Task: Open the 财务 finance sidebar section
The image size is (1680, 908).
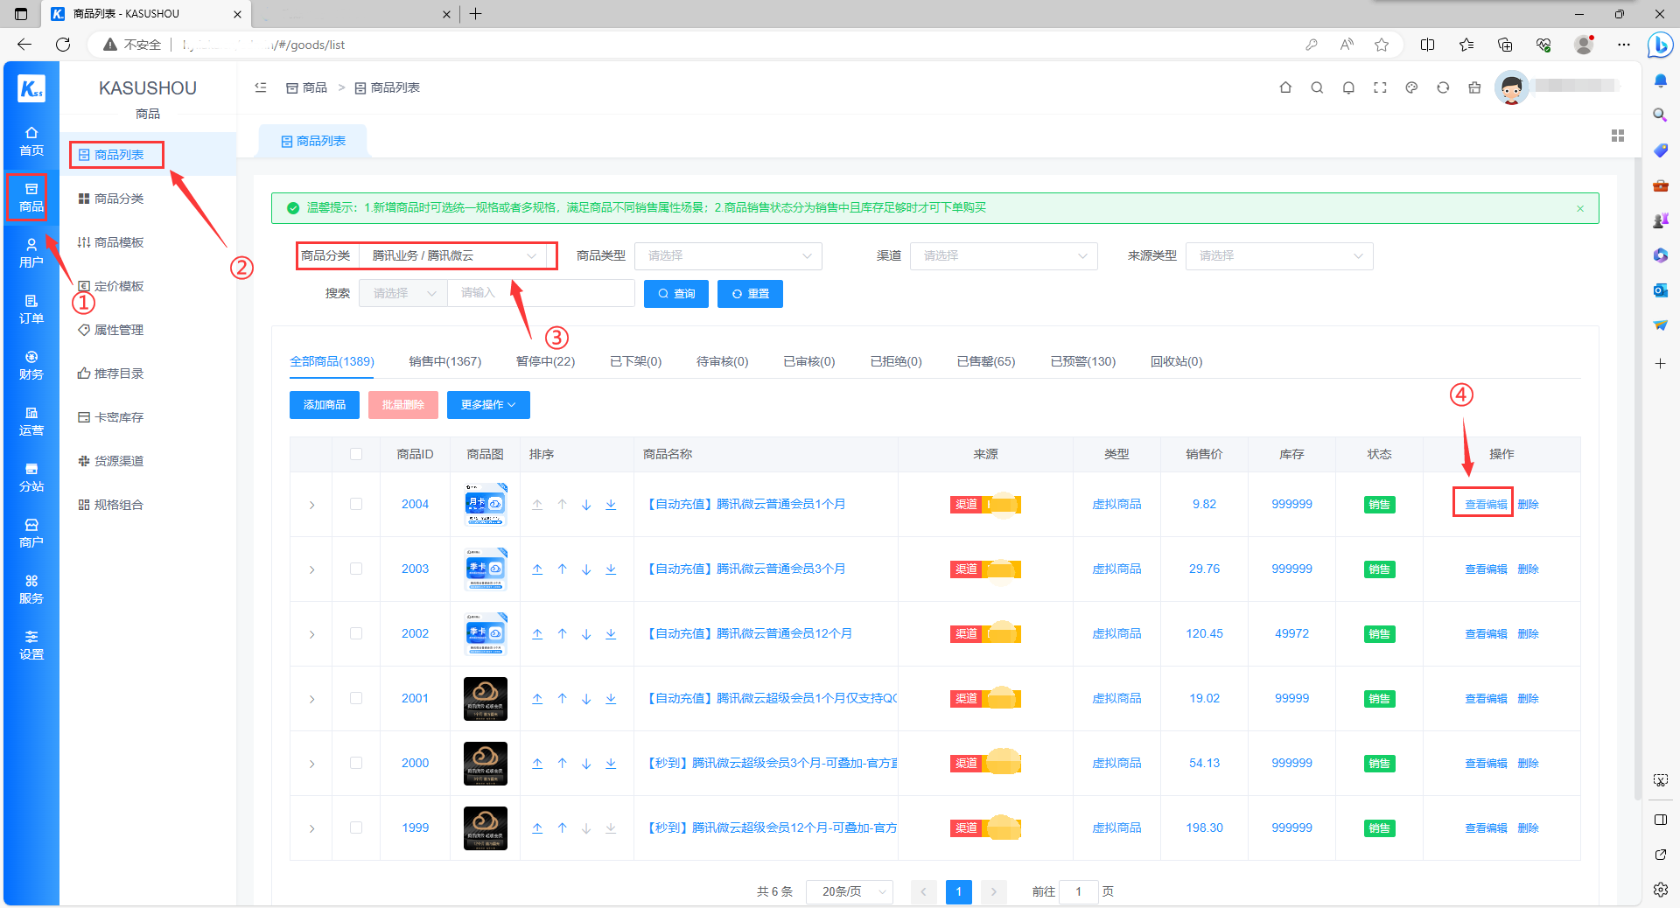Action: coord(31,365)
